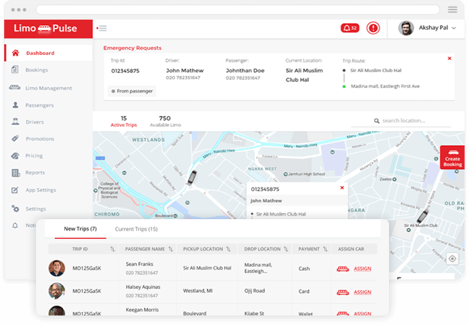Click the red emergency alert icon
The image size is (469, 325).
373,28
